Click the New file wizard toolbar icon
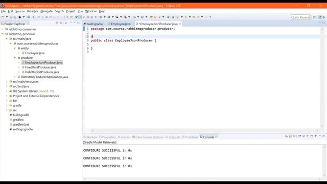Viewport: 327px width, 184px height. (x=3, y=17)
